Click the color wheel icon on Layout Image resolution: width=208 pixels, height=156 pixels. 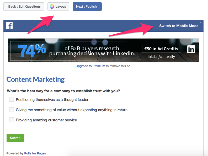point(52,7)
